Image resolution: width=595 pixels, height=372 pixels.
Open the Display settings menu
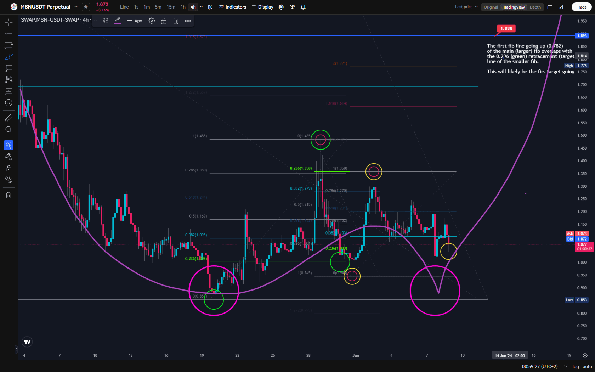pyautogui.click(x=262, y=7)
